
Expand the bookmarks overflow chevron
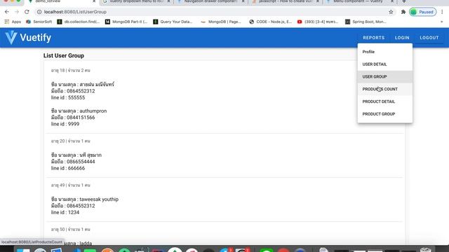pyautogui.click(x=441, y=22)
